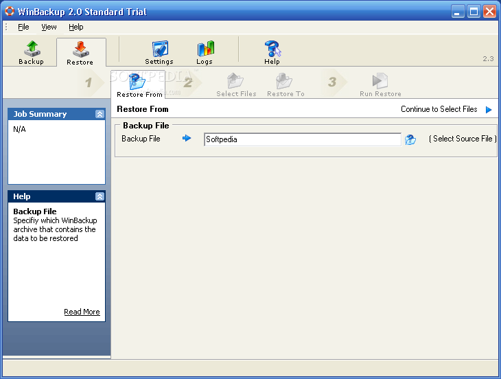Click the WinBackup lifebuoy title icon

pos(10,11)
